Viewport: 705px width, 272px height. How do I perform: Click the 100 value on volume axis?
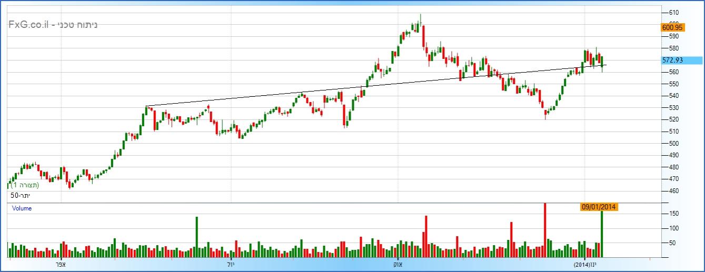point(674,228)
